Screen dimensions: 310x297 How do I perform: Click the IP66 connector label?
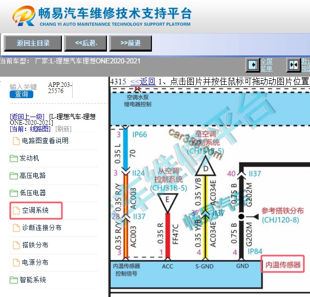[x=140, y=135]
